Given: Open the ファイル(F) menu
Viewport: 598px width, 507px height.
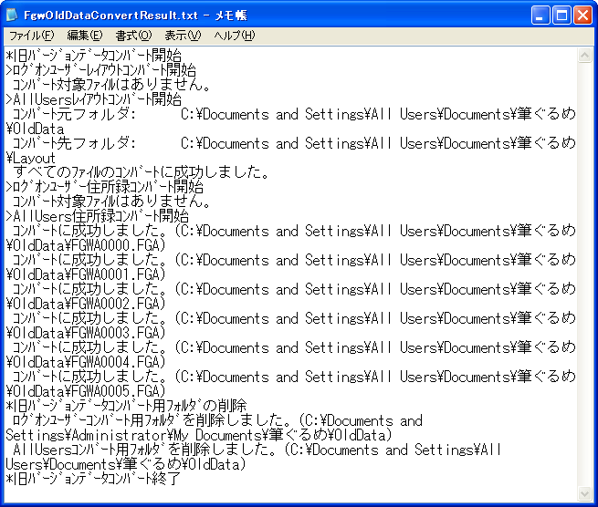Looking at the screenshot, I should point(32,36).
